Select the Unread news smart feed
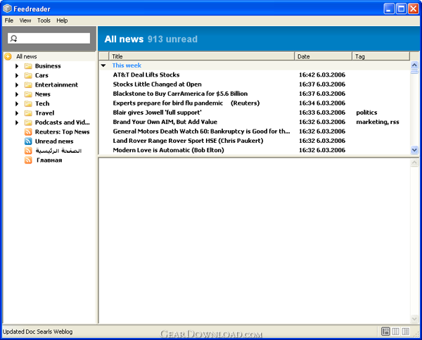Image resolution: width=422 pixels, height=340 pixels. pyautogui.click(x=54, y=141)
